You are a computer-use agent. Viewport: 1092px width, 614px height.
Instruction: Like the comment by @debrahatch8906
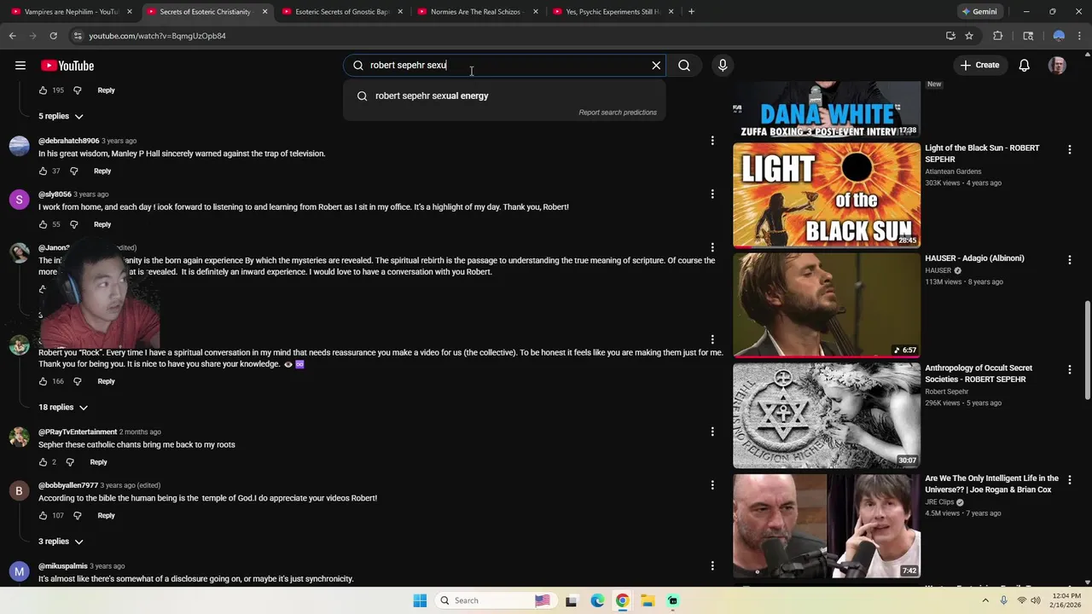44,171
